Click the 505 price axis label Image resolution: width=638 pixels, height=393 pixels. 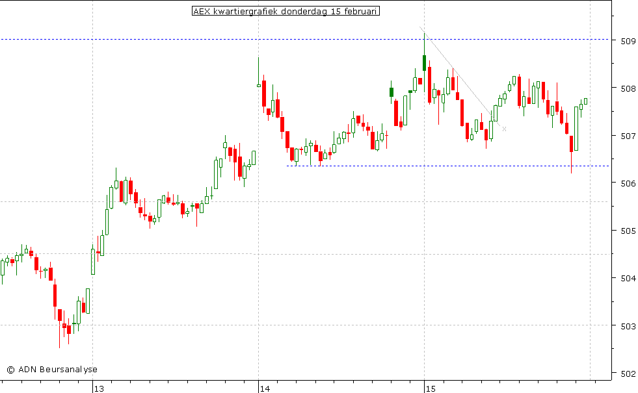click(x=628, y=231)
